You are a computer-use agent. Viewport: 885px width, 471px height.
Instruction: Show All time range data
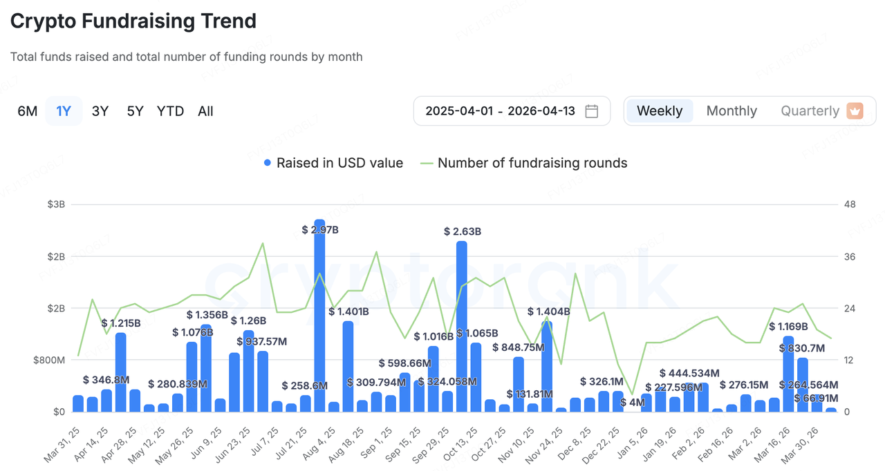pos(205,111)
